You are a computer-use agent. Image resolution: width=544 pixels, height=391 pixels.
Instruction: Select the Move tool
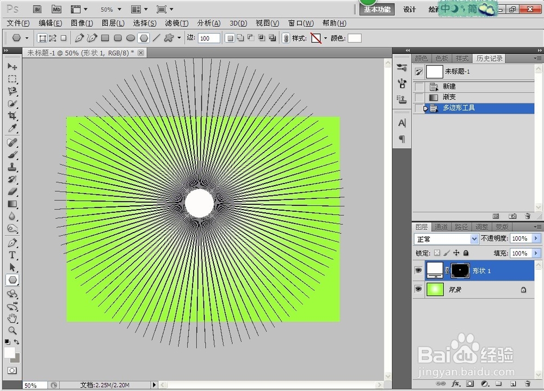click(12, 67)
